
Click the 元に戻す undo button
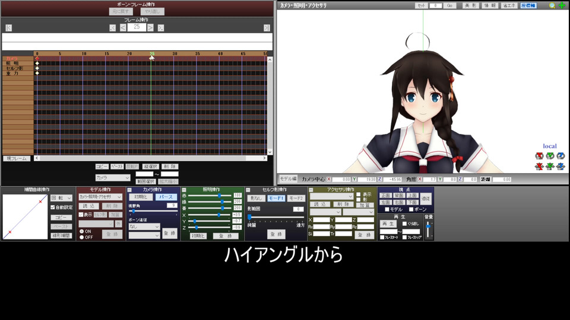121,12
